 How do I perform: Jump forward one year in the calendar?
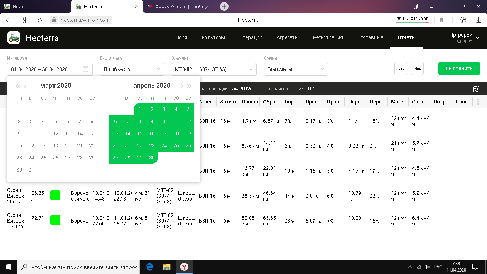pos(189,86)
